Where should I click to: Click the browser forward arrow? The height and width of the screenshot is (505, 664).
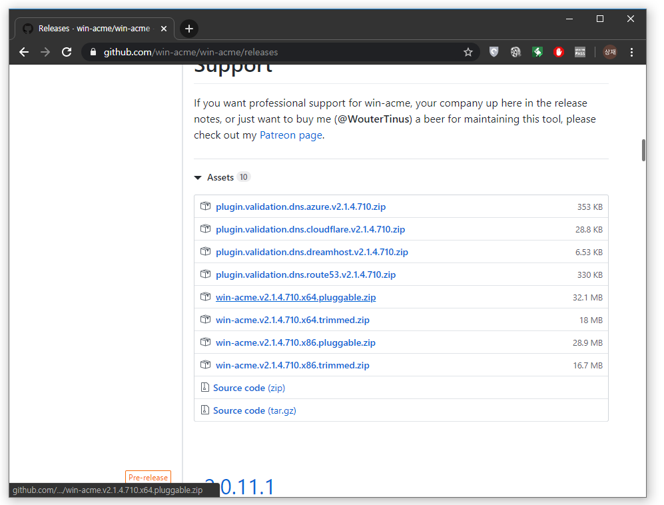click(x=45, y=52)
